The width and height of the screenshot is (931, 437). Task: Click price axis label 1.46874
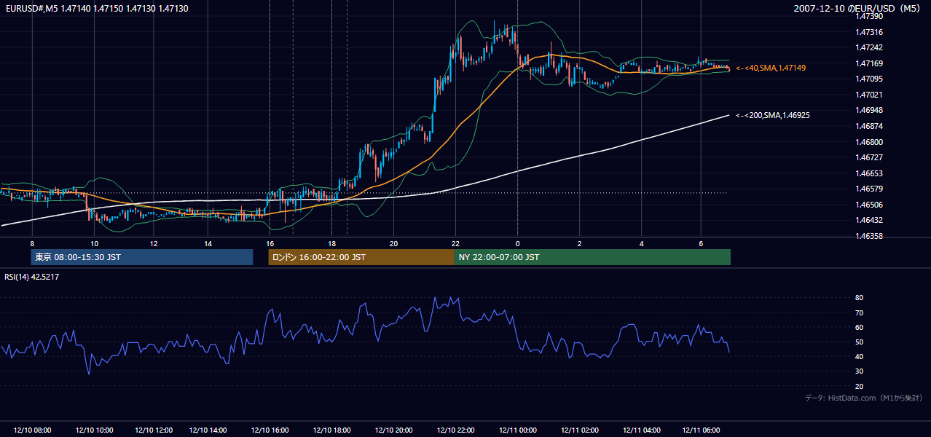tap(869, 126)
